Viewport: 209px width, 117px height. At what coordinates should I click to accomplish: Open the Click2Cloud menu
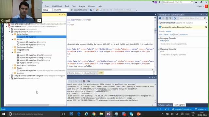click(x=57, y=6)
